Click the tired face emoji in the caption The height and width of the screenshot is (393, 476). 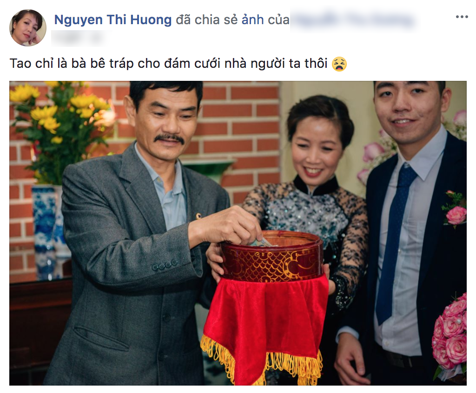point(339,64)
